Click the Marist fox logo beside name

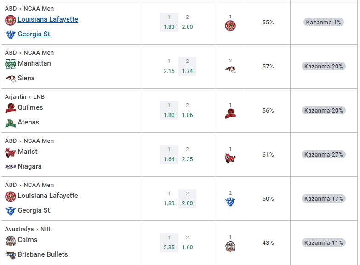click(x=10, y=152)
